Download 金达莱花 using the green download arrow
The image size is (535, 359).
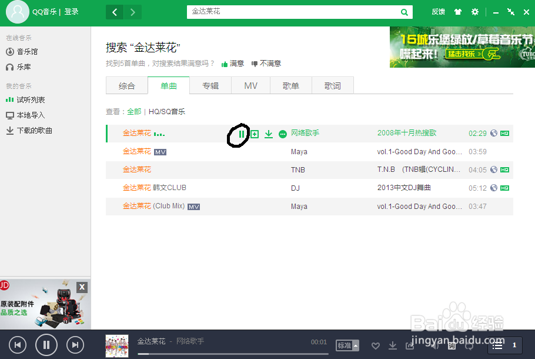[269, 134]
